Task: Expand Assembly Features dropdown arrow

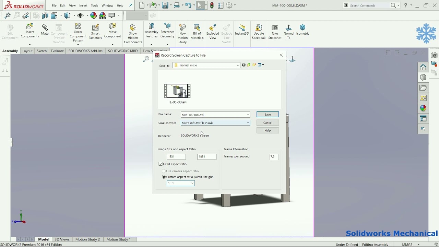Action: (x=151, y=45)
